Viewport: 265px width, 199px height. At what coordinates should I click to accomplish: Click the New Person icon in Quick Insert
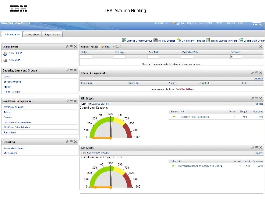click(5, 53)
